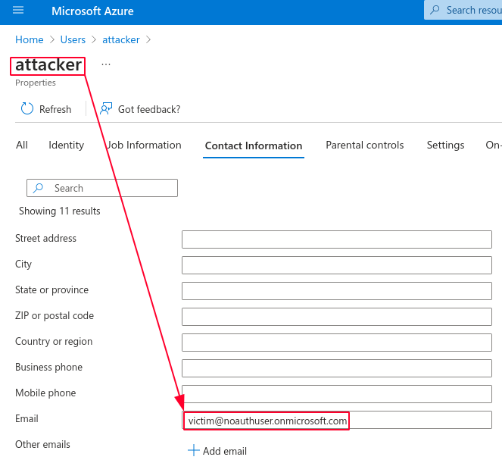Click the 'Street address' label
The height and width of the screenshot is (460, 502).
pos(45,238)
